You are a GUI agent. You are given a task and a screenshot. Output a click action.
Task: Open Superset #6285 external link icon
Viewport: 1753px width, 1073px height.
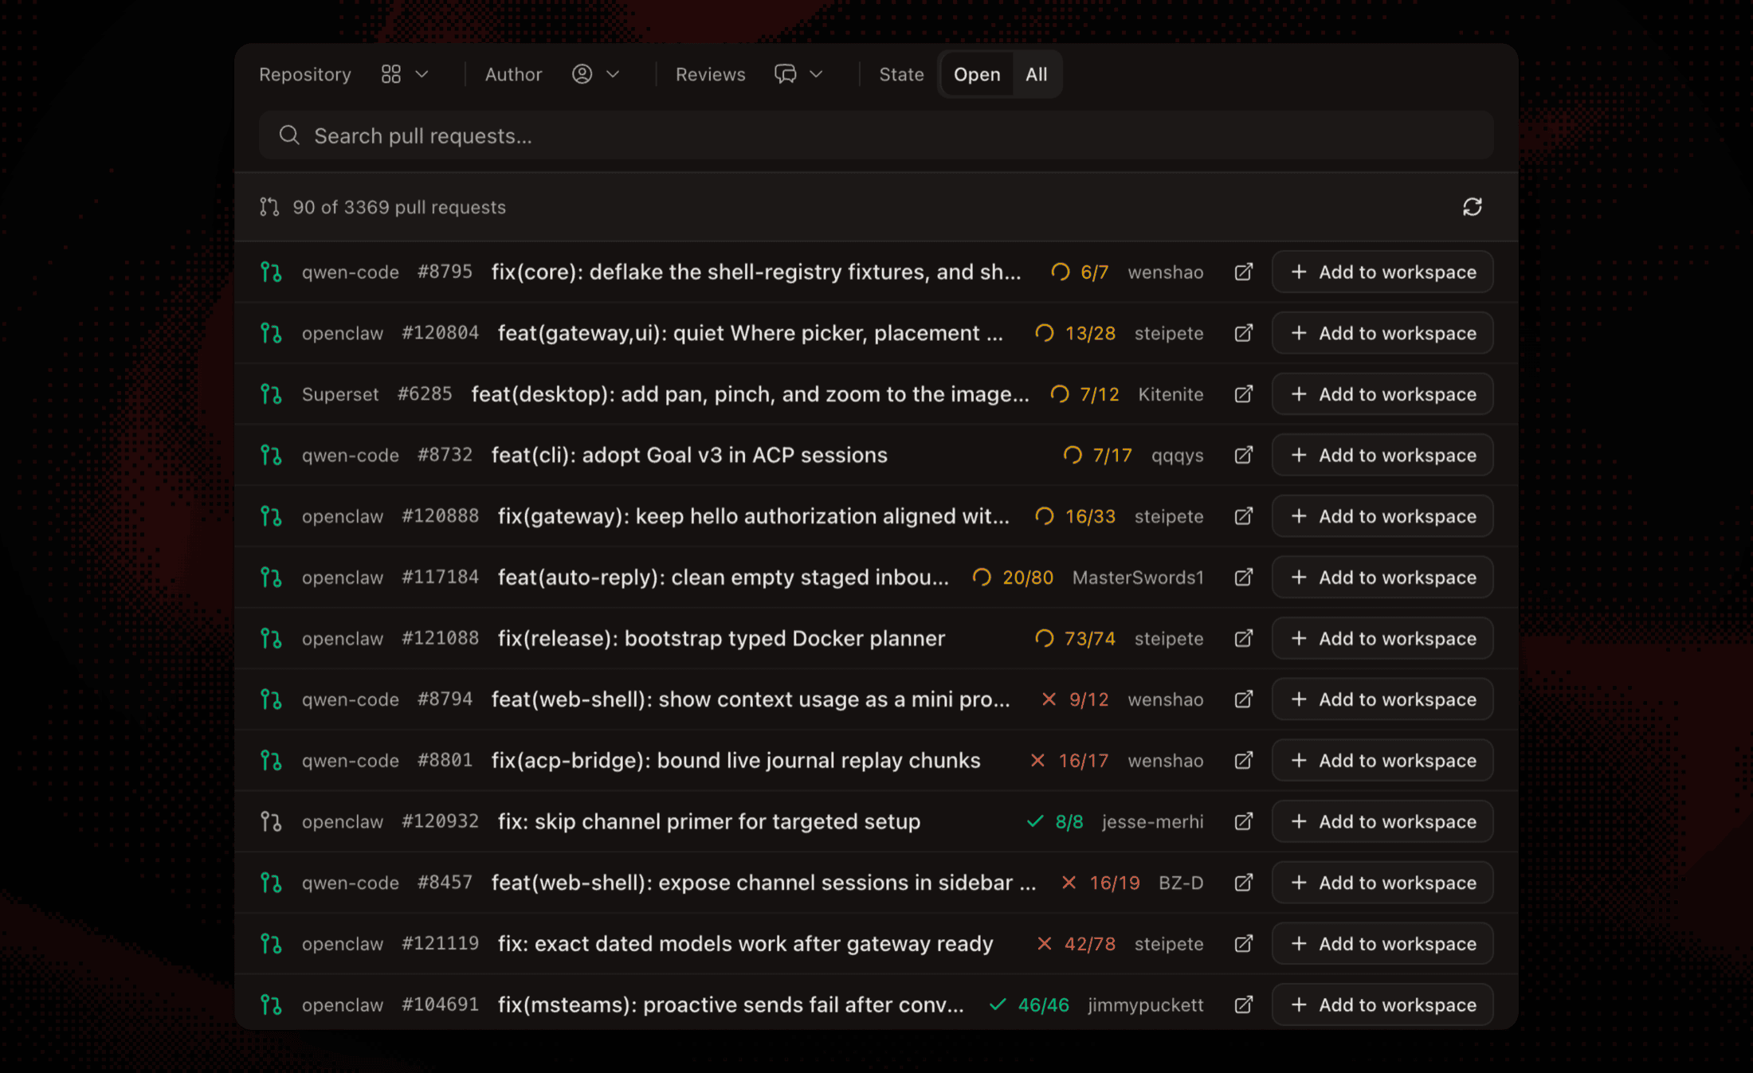[1243, 394]
